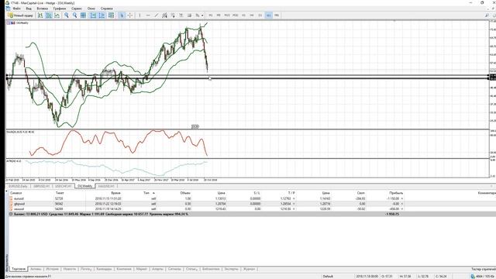Toggle chart shift icon

(102, 15)
